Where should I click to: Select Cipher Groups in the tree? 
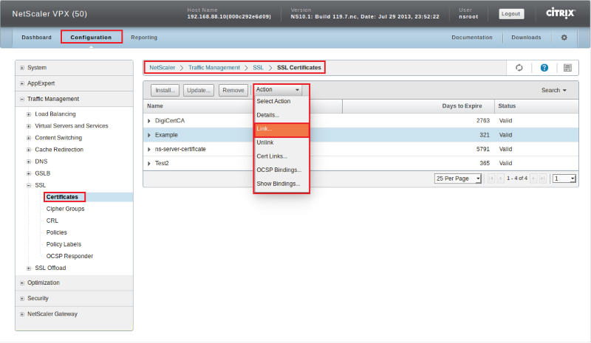tap(65, 209)
